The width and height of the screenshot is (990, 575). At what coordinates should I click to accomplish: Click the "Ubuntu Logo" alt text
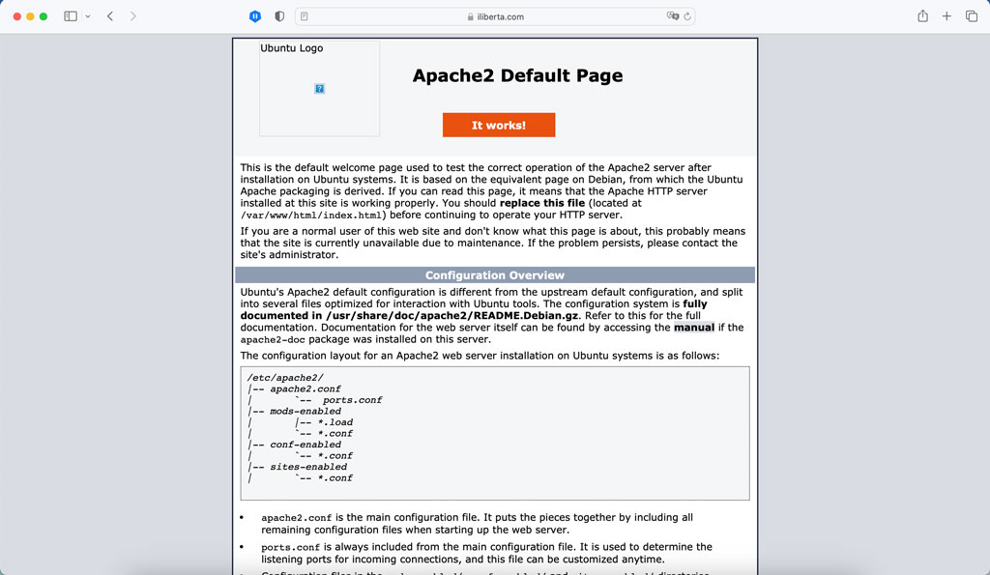tap(292, 48)
